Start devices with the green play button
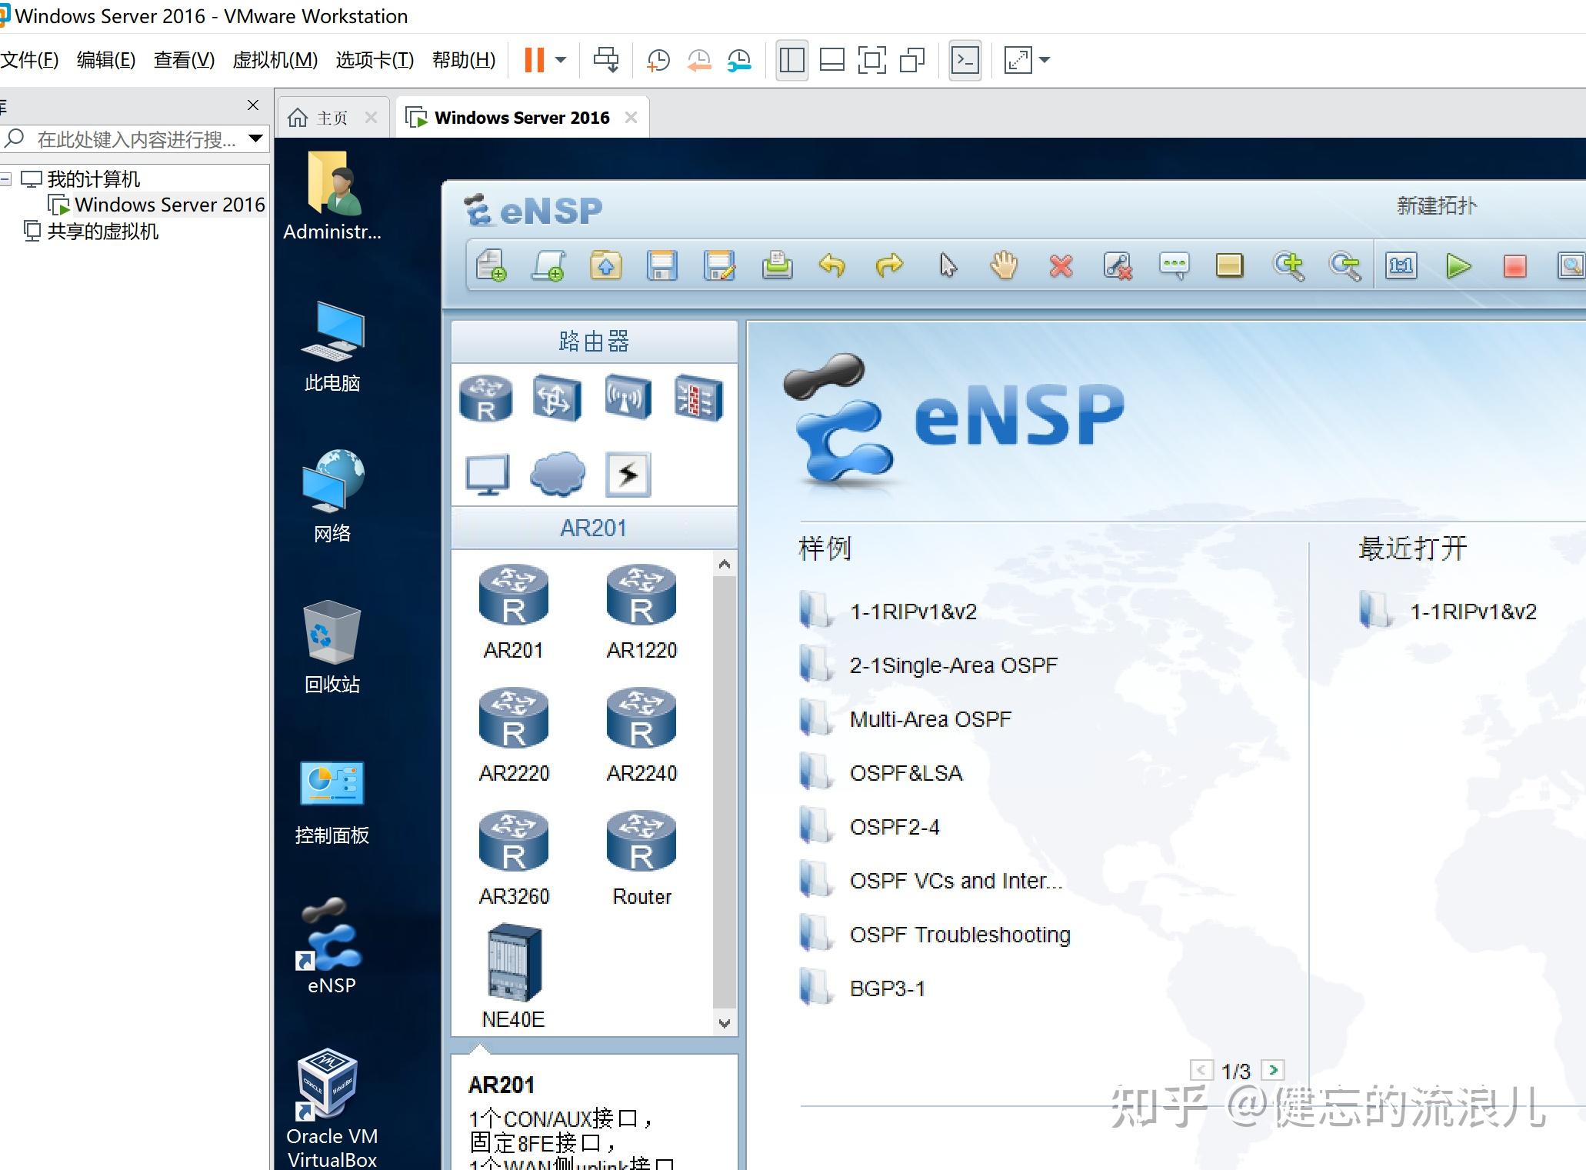This screenshot has height=1170, width=1586. pos(1458,266)
